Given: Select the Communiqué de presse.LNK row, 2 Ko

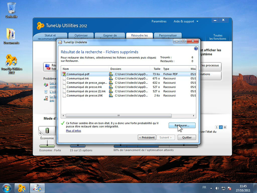Looking at the screenshot, I should 128,96.
